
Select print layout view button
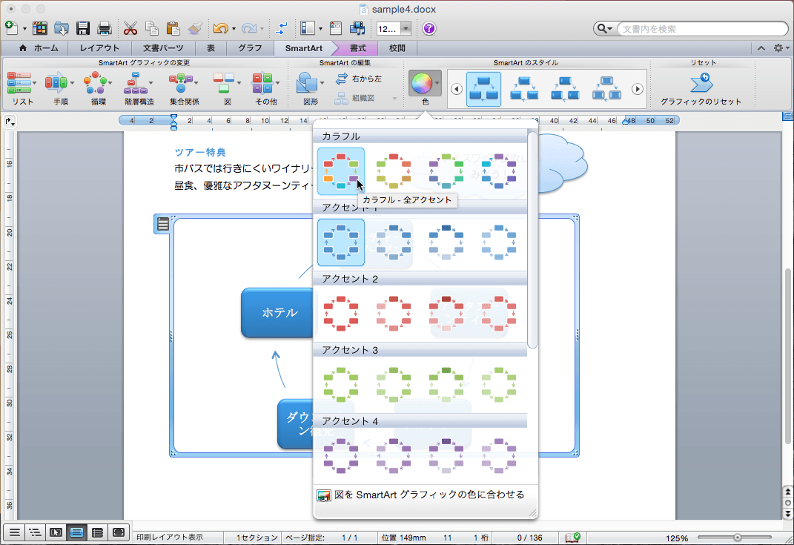[x=76, y=532]
